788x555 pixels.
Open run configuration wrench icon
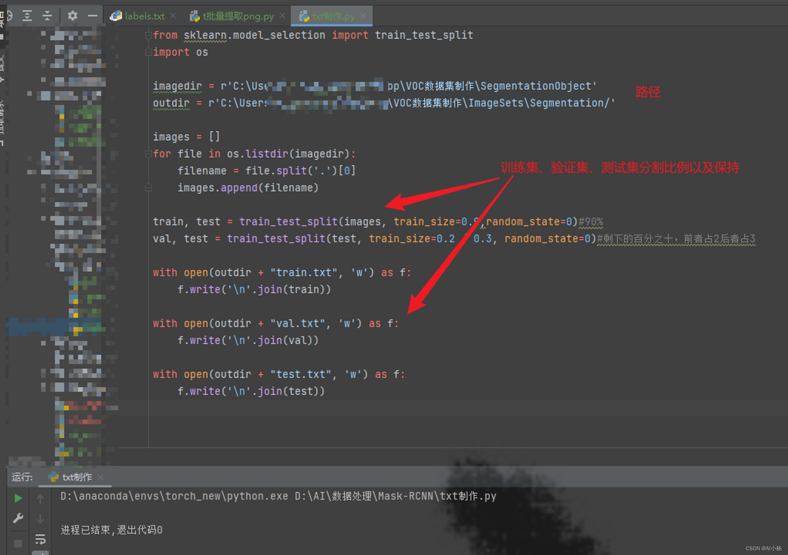pos(18,518)
